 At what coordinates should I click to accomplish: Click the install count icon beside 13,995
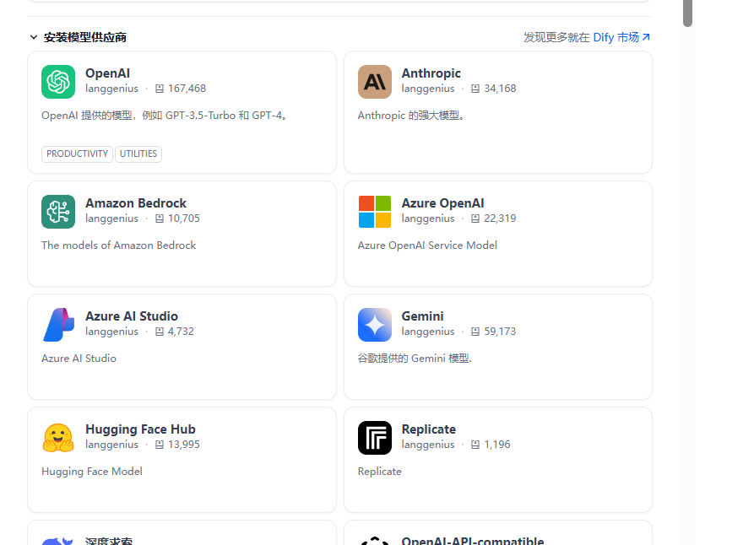(x=160, y=445)
